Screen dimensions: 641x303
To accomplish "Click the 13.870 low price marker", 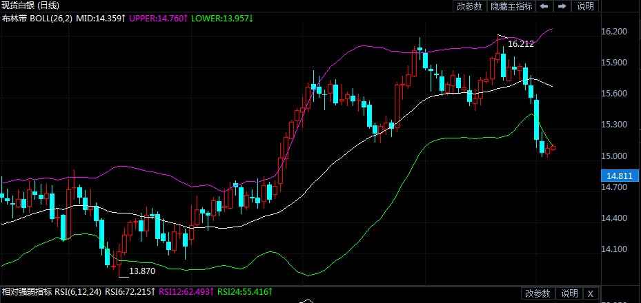I will (142, 271).
